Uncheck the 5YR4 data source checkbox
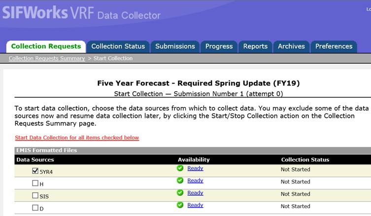Image resolution: width=371 pixels, height=216 pixels. click(x=35, y=171)
